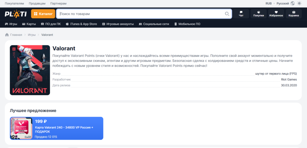The height and width of the screenshot is (148, 307).
Task: Open the Игровые аккаунты category
Action: pyautogui.click(x=118, y=24)
